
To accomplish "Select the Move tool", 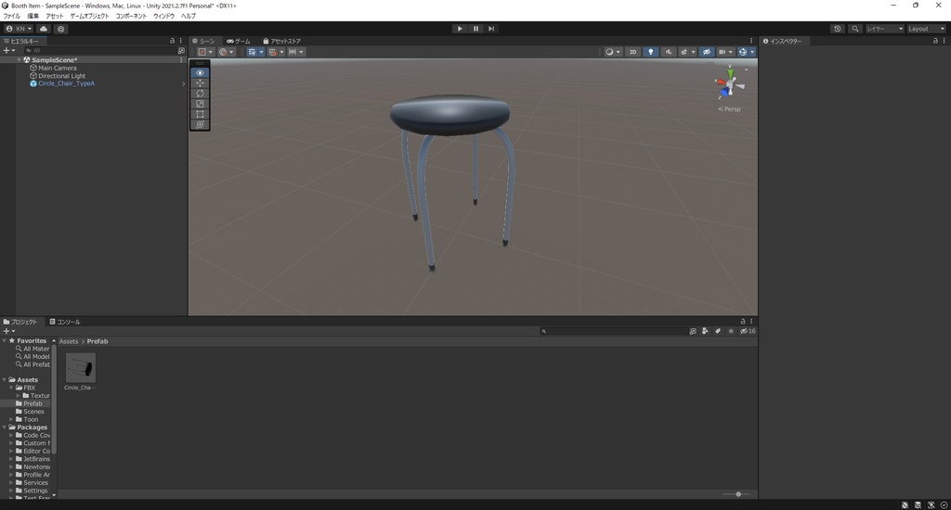I will (201, 83).
